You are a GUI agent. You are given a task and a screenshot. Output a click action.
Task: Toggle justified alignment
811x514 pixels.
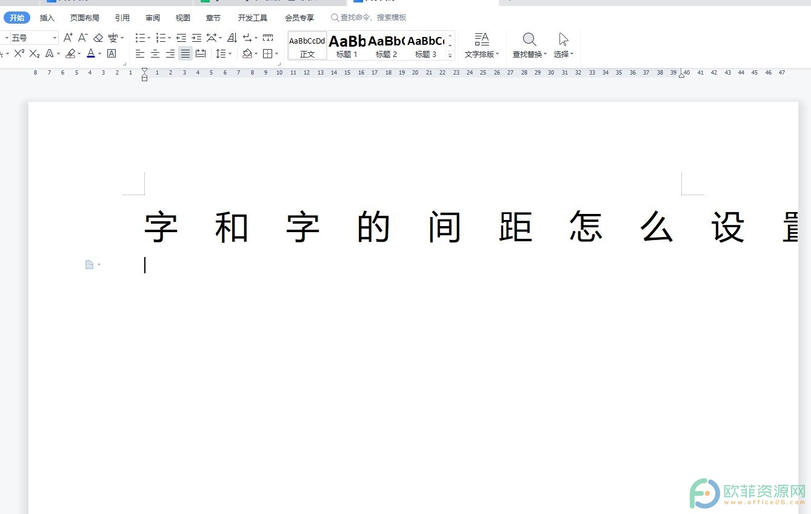(185, 53)
